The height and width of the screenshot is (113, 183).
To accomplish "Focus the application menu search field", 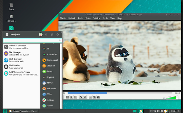I will pyautogui.click(x=33, y=40).
